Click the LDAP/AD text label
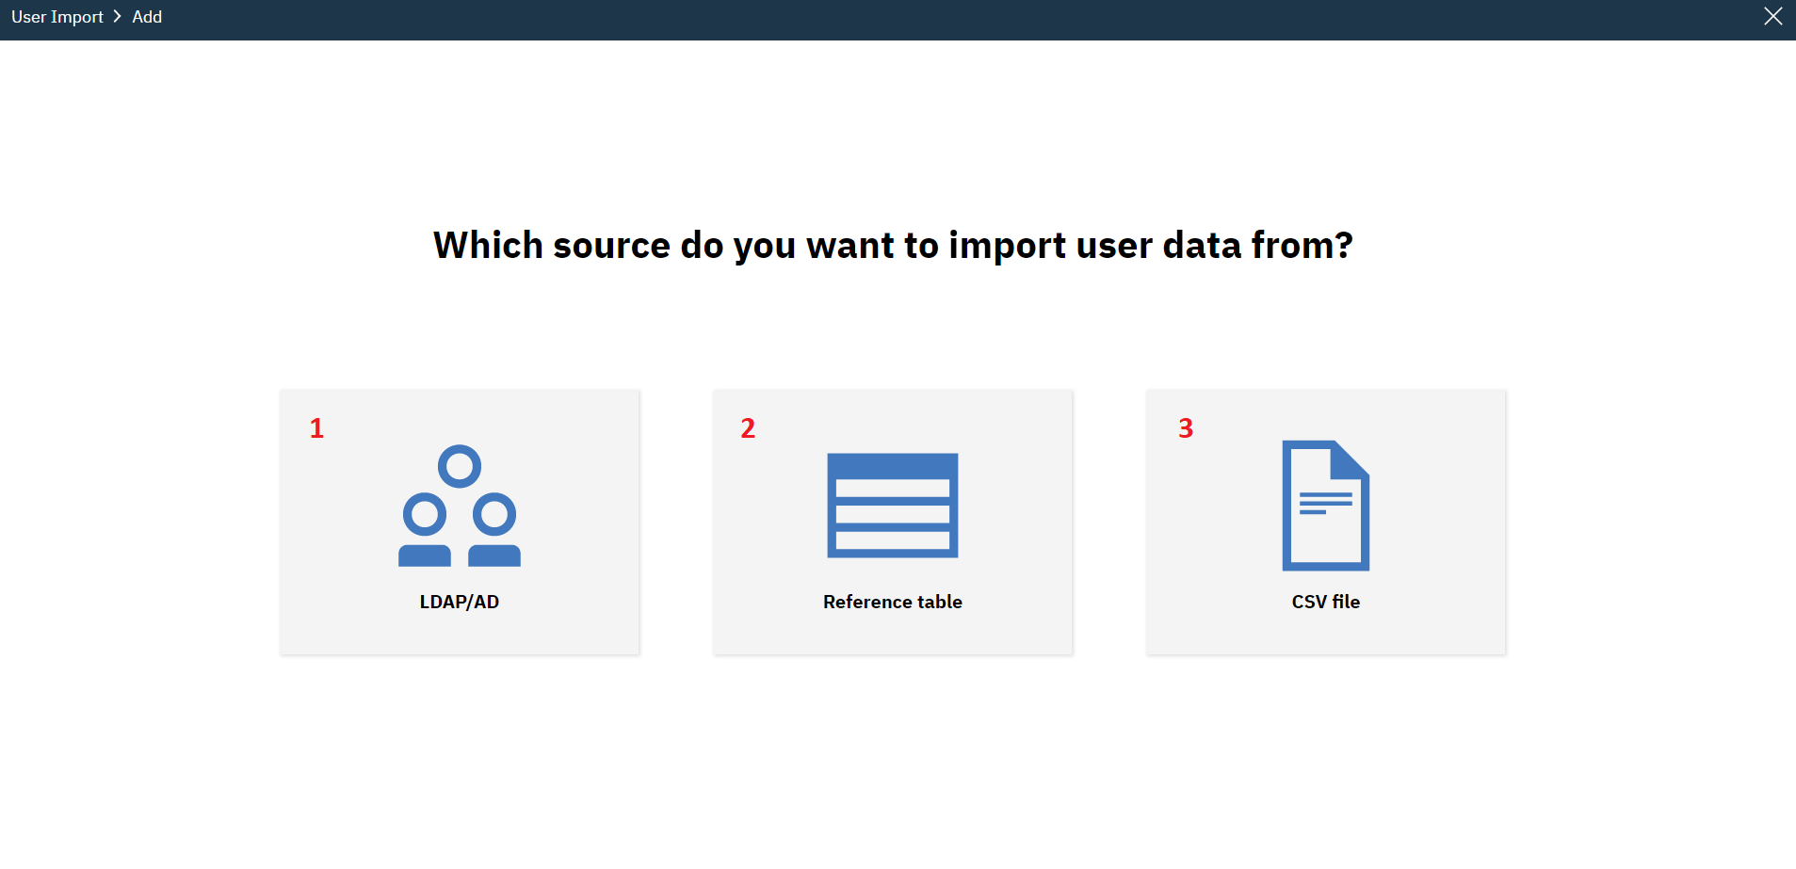Image resolution: width=1796 pixels, height=869 pixels. (460, 602)
